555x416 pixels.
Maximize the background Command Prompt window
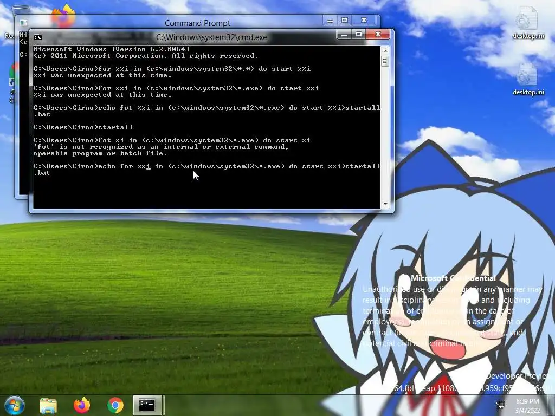pyautogui.click(x=344, y=21)
